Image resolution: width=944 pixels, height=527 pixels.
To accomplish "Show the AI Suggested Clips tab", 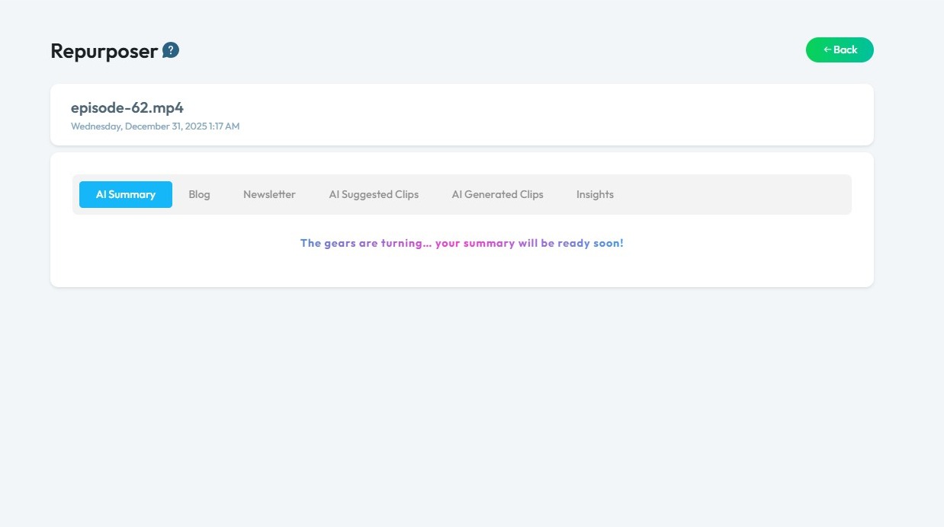I will click(374, 194).
